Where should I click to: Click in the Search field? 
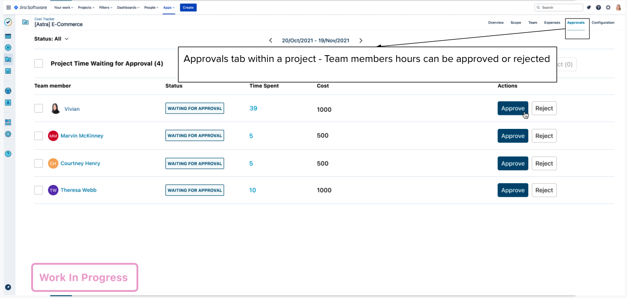560,8
